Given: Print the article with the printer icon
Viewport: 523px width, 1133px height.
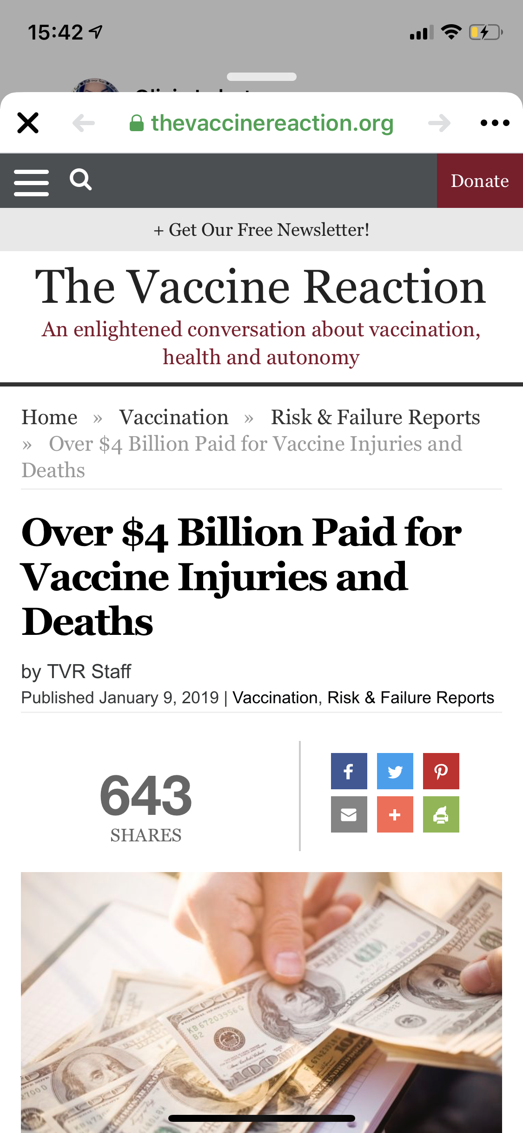Looking at the screenshot, I should [441, 814].
